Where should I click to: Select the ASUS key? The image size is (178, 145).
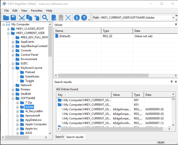point(28,133)
